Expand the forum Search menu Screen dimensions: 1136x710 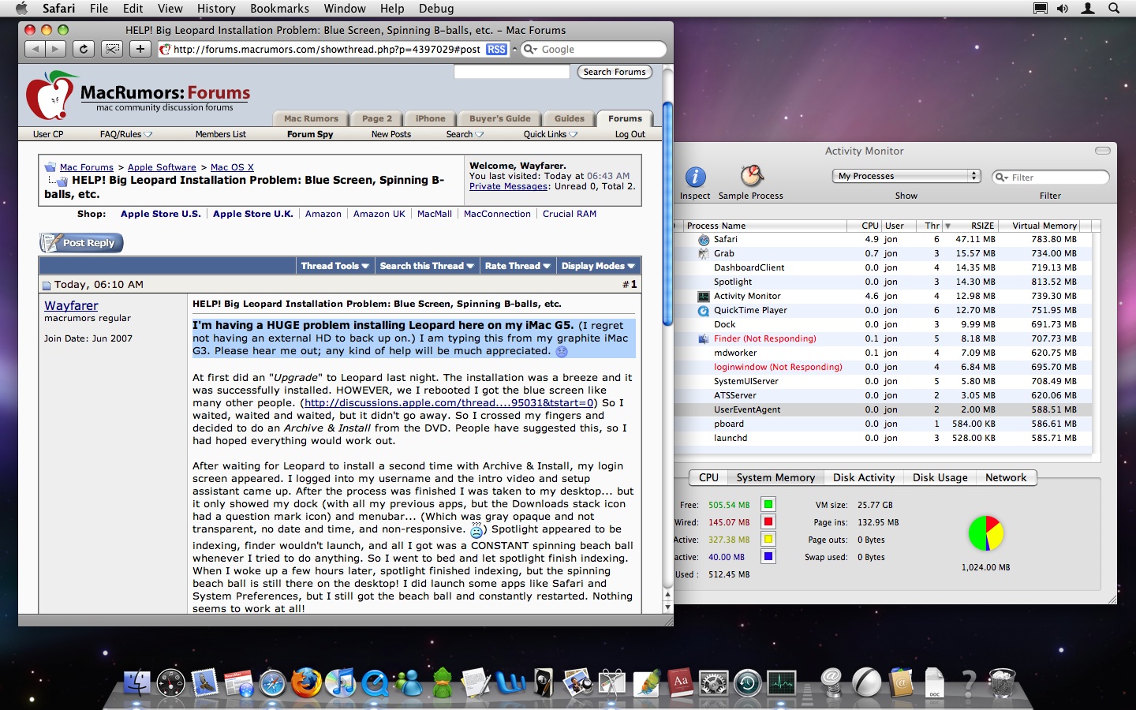coord(465,134)
